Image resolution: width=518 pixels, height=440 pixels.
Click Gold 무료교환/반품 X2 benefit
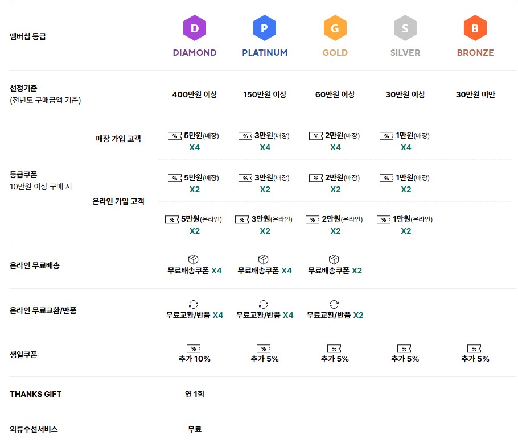[x=335, y=315]
